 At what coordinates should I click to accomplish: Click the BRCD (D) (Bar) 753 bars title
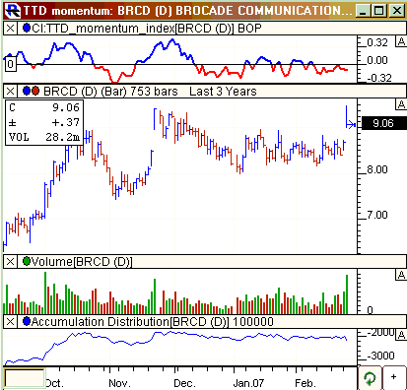pyautogui.click(x=110, y=91)
